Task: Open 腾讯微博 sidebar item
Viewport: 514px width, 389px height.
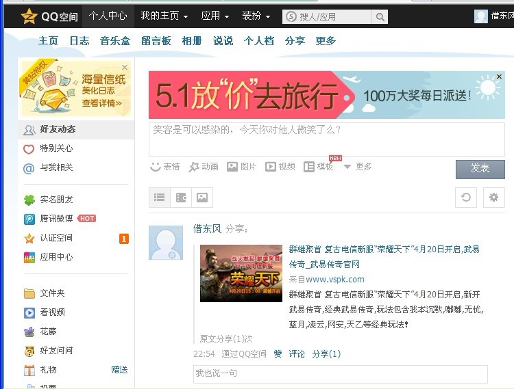Action: pos(48,219)
